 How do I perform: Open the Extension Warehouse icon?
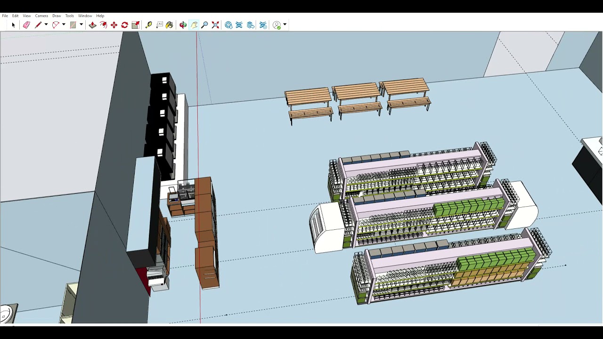(239, 25)
